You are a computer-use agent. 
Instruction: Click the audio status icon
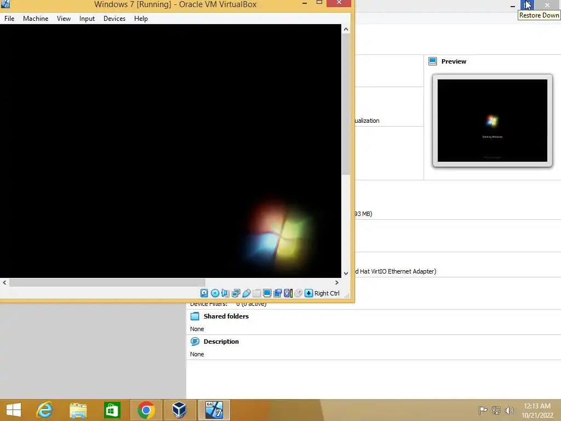click(x=225, y=293)
